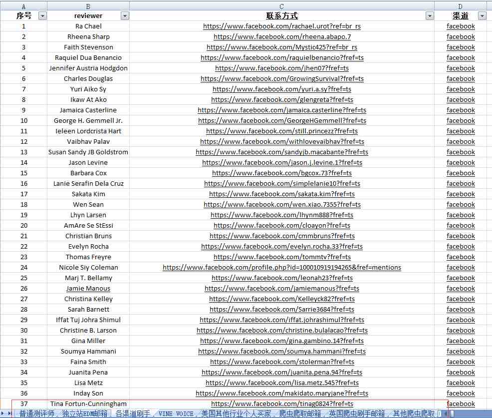Open the 联系方式 column filter dropdown
The image size is (492, 418).
click(x=430, y=16)
